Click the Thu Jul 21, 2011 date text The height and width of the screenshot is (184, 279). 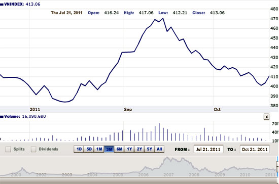(67, 13)
